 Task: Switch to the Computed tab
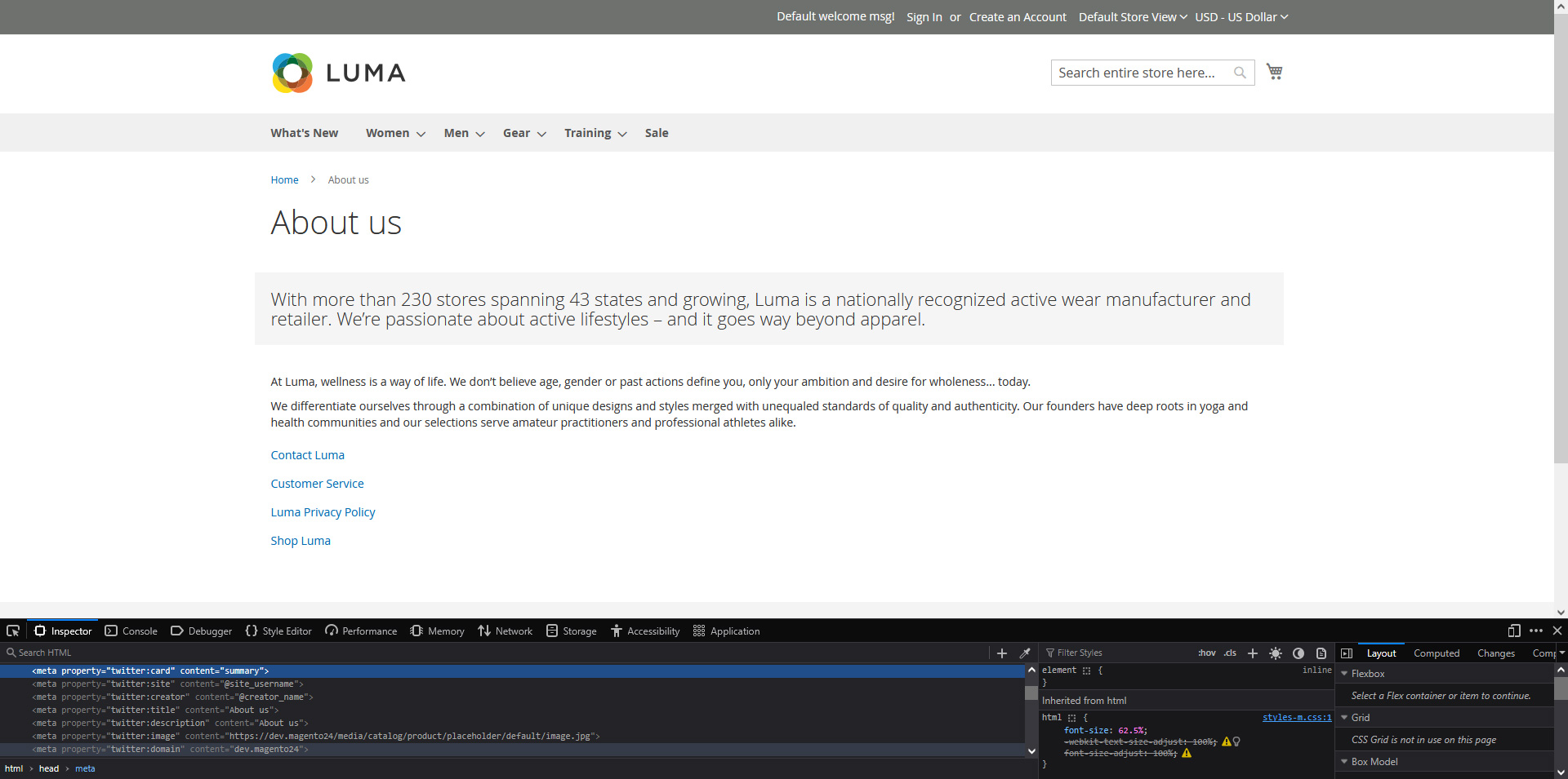1437,653
